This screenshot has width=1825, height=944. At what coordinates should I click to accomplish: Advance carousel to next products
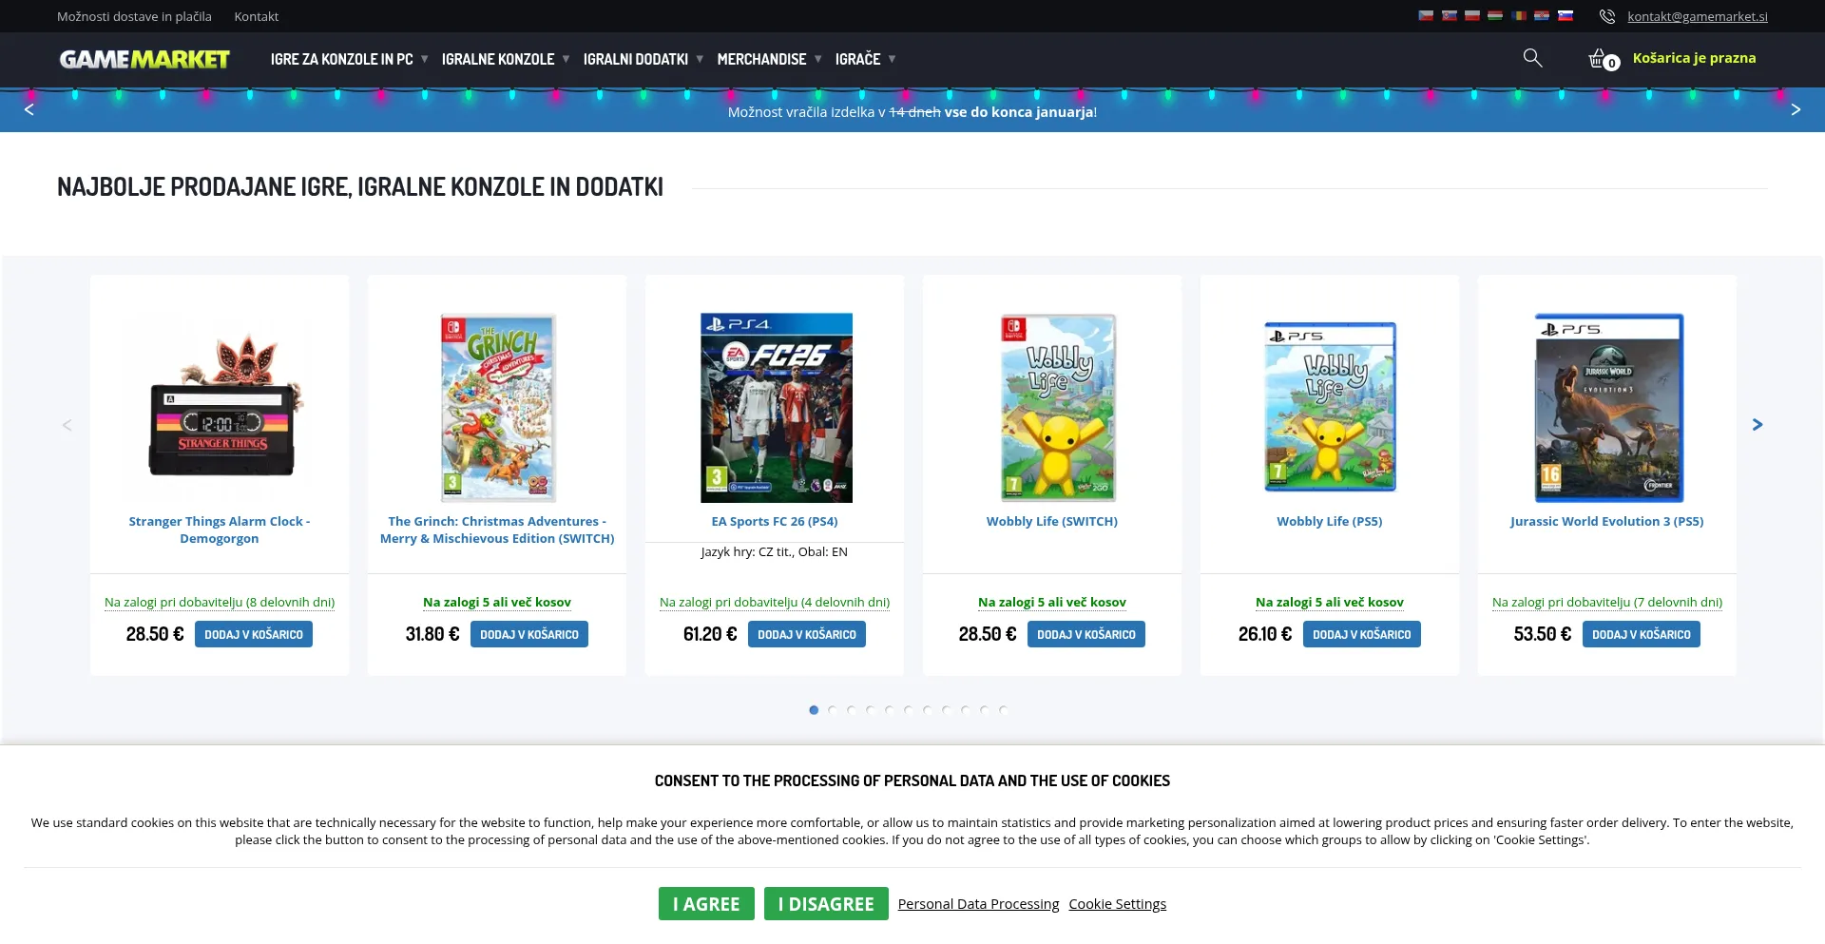tap(1758, 425)
